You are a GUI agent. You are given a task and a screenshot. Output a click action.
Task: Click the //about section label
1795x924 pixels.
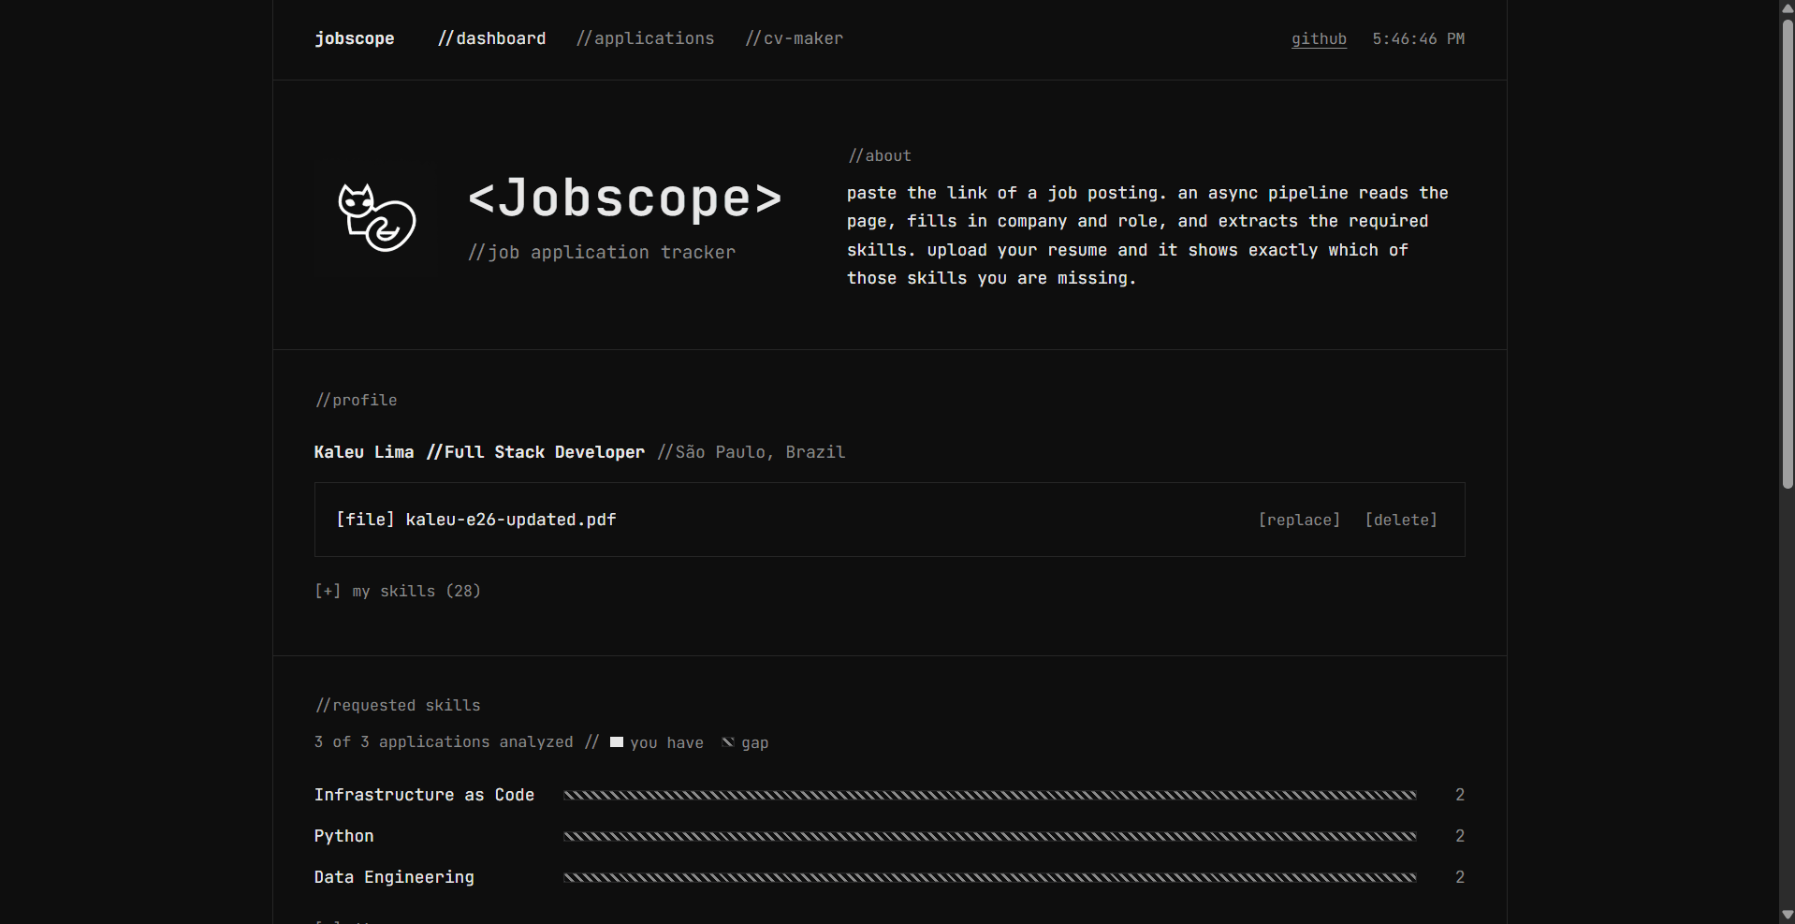click(x=880, y=155)
